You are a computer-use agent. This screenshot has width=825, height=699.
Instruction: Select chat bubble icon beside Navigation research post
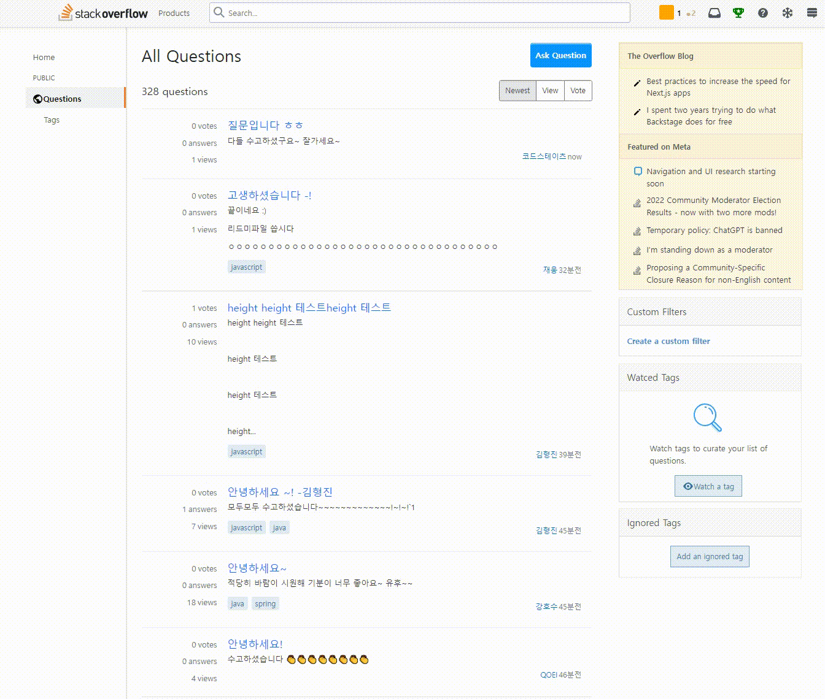(638, 172)
